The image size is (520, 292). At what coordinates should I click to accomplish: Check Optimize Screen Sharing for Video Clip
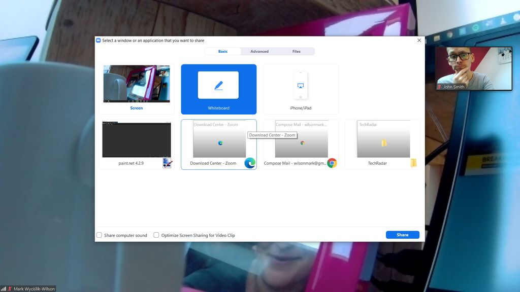[x=156, y=235]
